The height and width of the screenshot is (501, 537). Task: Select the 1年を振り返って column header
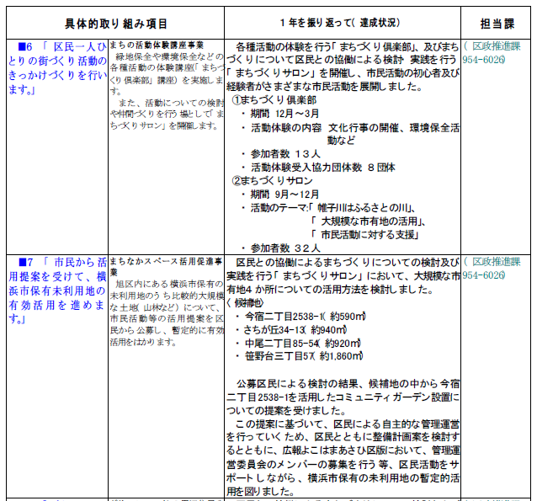[x=342, y=23]
